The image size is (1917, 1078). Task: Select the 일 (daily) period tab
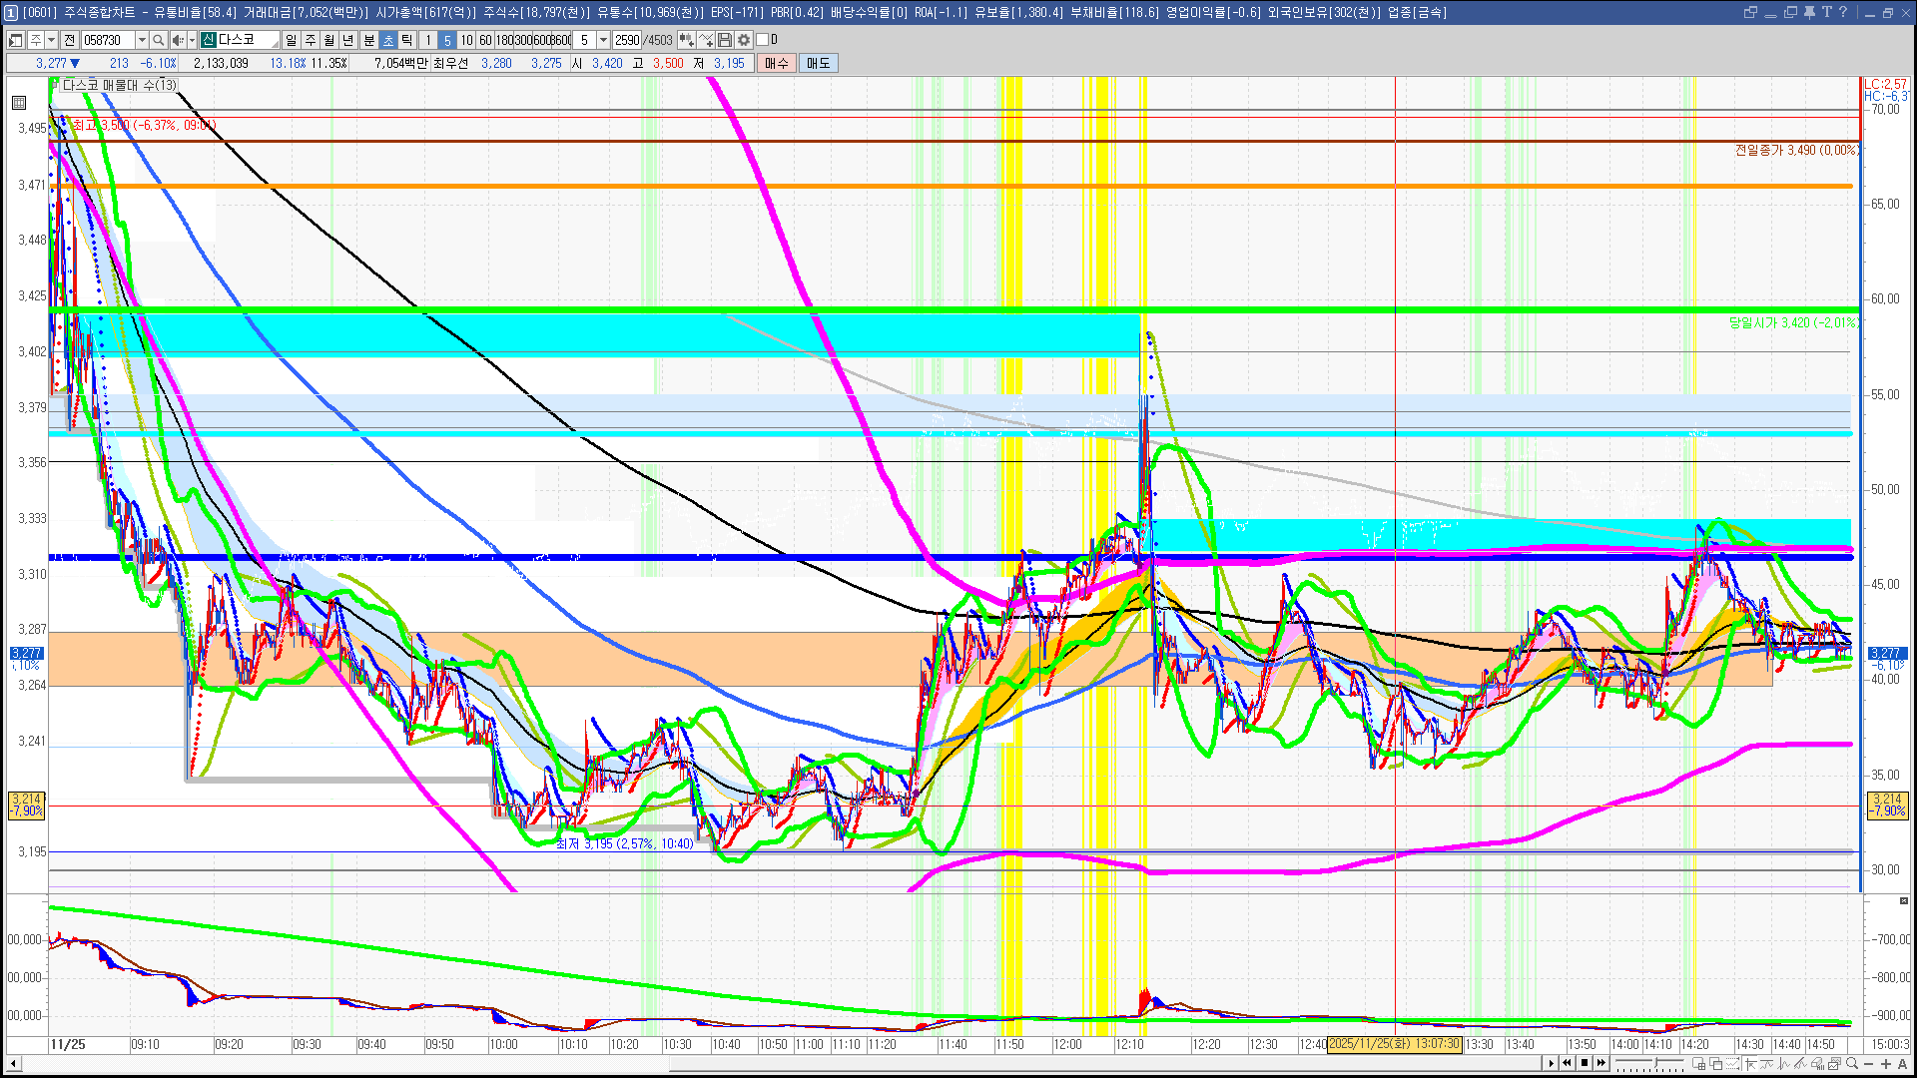[x=291, y=40]
